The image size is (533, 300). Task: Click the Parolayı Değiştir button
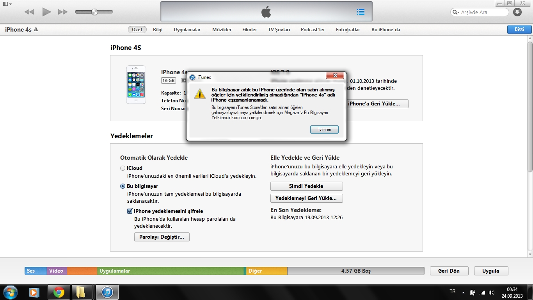(162, 237)
